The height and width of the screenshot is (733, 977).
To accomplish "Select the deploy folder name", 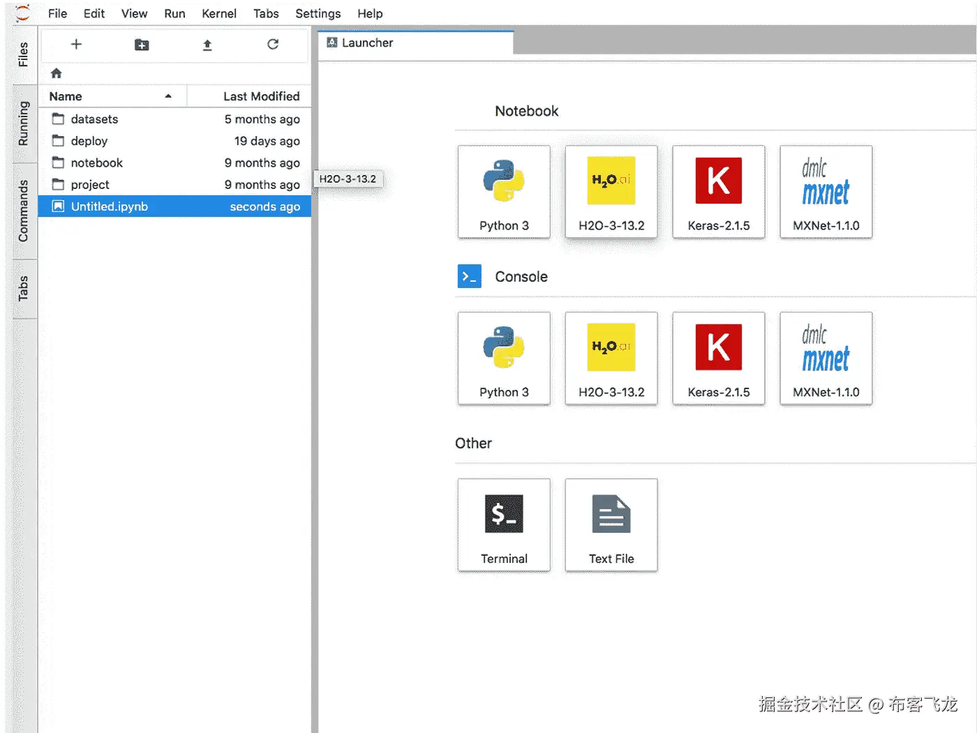I will (89, 141).
